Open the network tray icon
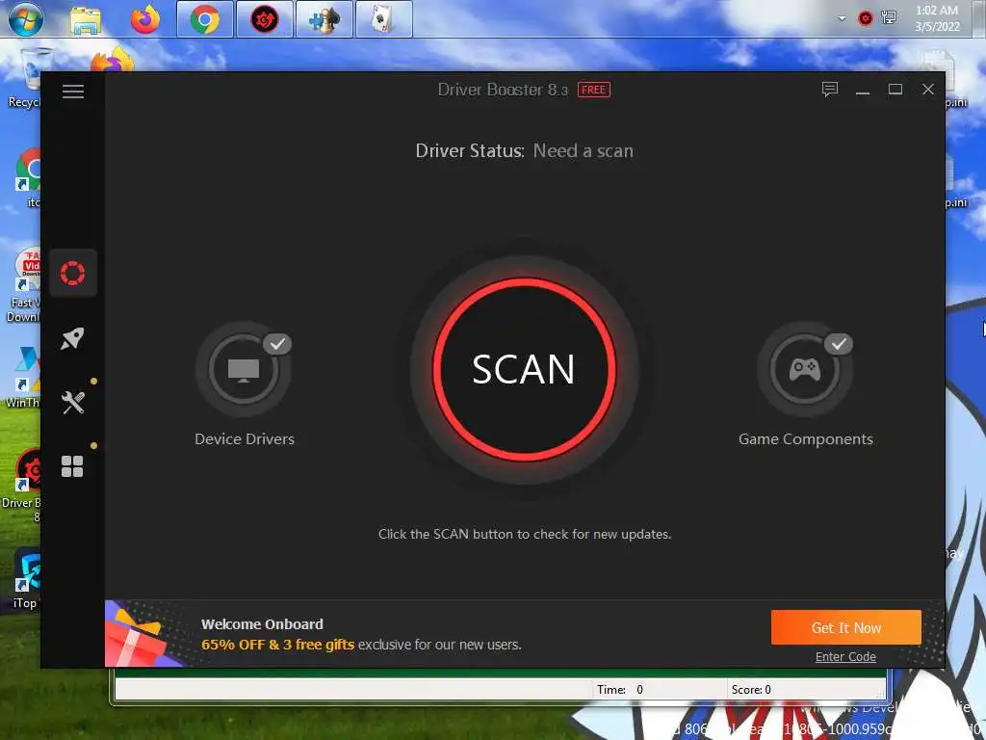 [889, 17]
